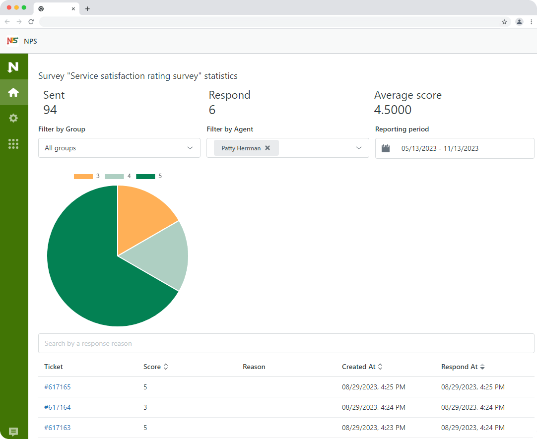
Task: Expand the Filter by Agent dropdown
Action: (x=358, y=148)
